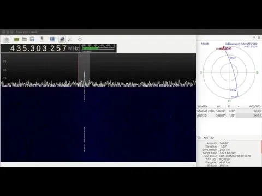Load settings with the folder icon
The width and height of the screenshot is (262, 196).
[x=25, y=39]
